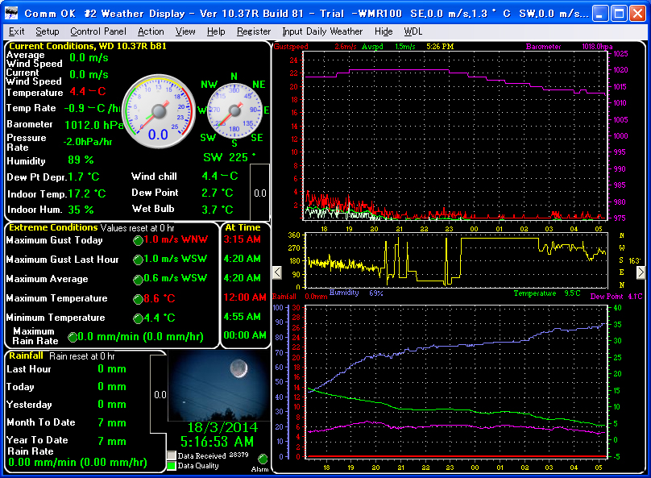Click the Gustspeed graph legend label
Image resolution: width=651 pixels, height=478 pixels.
(x=291, y=47)
